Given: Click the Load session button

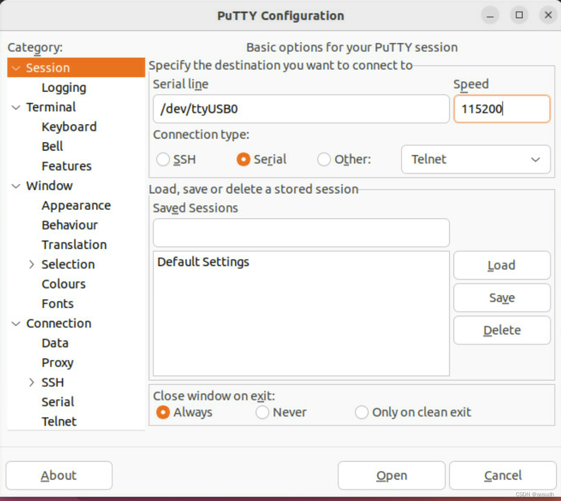Looking at the screenshot, I should 502,265.
